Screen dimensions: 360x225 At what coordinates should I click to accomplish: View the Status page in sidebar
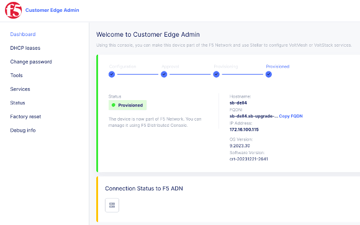[17, 103]
